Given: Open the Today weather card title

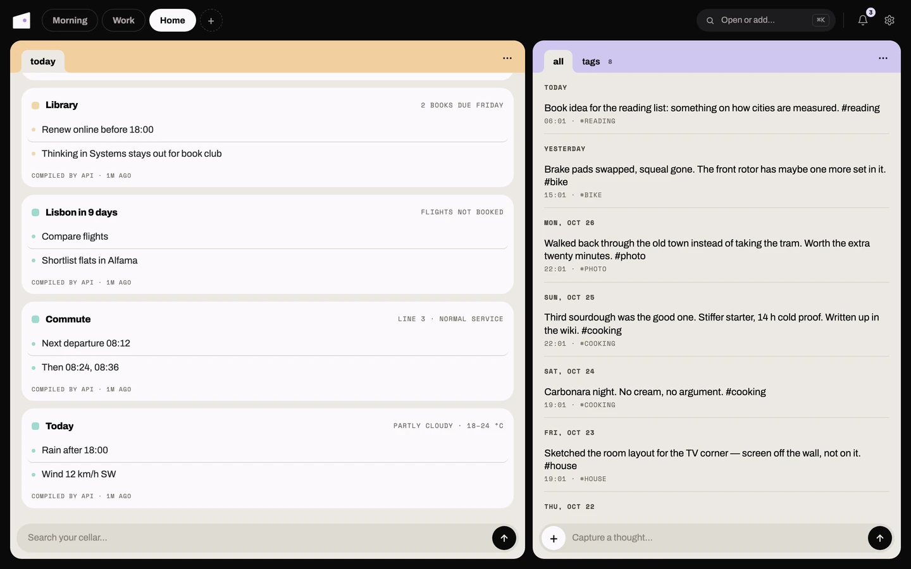Looking at the screenshot, I should coord(59,426).
